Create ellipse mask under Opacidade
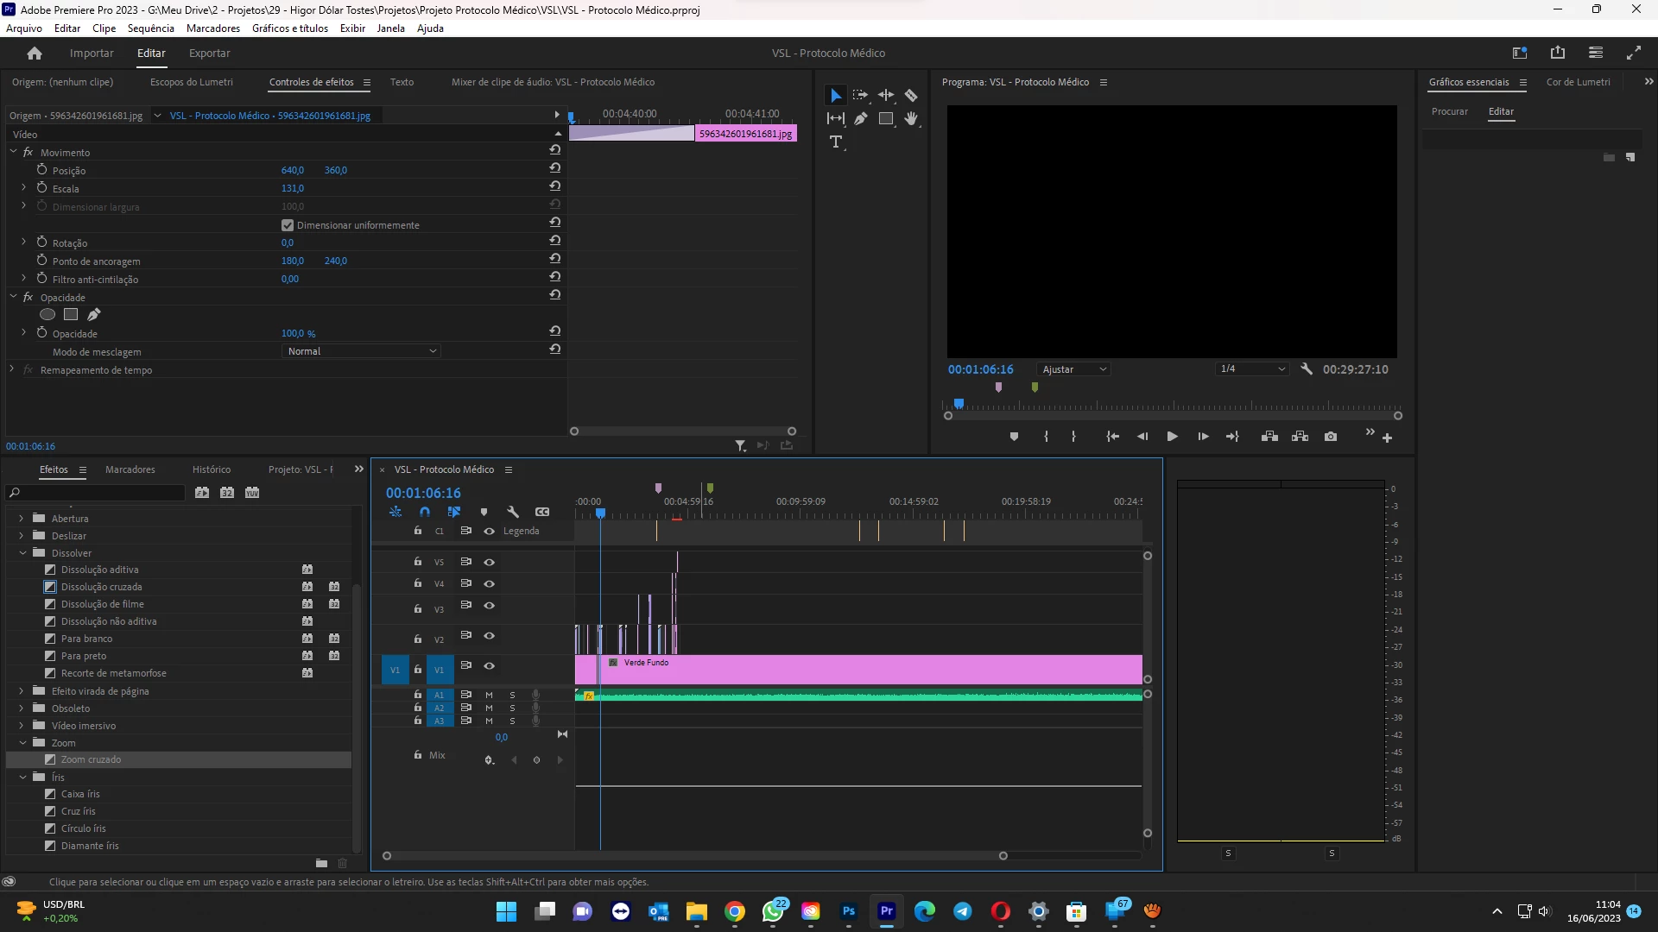 (47, 315)
